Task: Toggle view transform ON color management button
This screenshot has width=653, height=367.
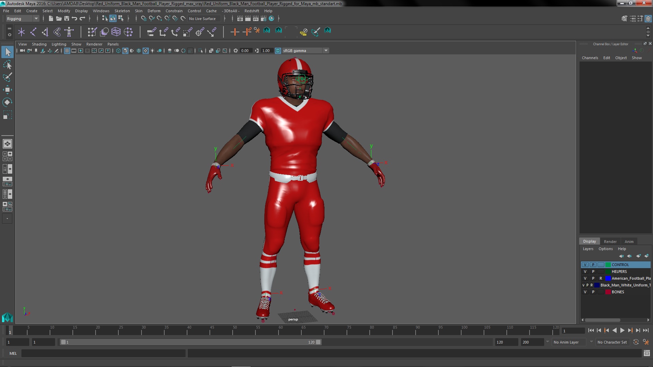Action: pyautogui.click(x=278, y=51)
